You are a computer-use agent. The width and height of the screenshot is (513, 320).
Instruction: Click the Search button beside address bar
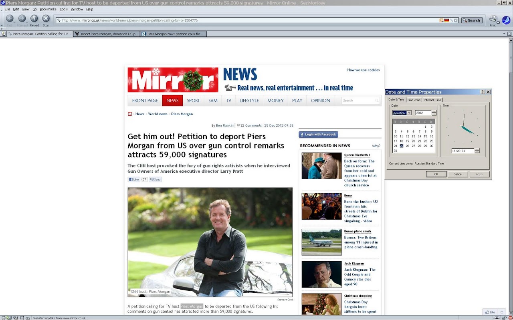coord(471,20)
